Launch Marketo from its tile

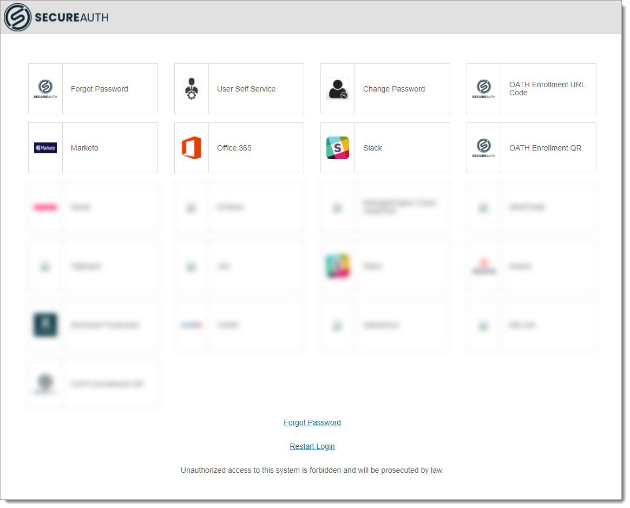(x=93, y=147)
